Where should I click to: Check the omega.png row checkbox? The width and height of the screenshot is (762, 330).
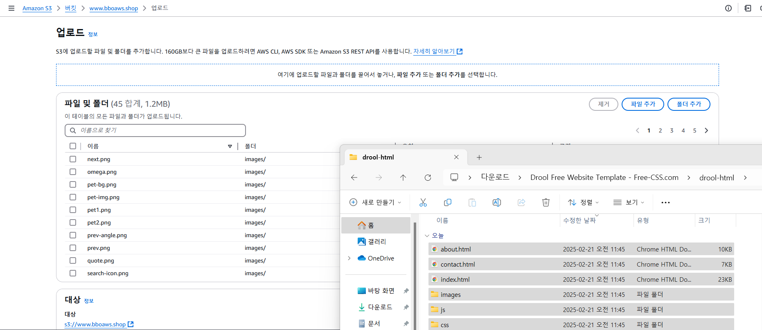[73, 172]
